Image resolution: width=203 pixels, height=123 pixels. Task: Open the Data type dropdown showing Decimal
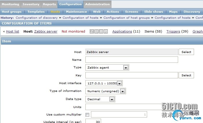[100, 99]
